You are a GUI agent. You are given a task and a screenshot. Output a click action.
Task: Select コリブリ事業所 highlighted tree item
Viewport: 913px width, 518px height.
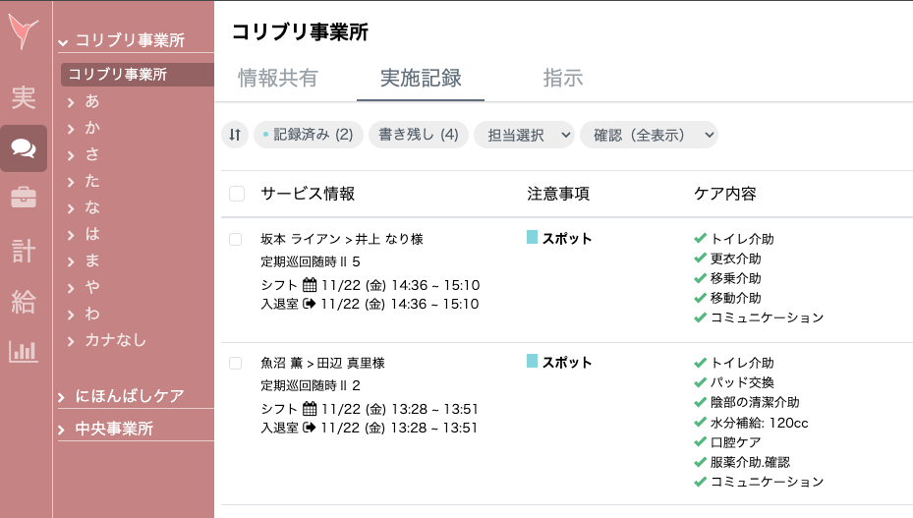point(138,75)
